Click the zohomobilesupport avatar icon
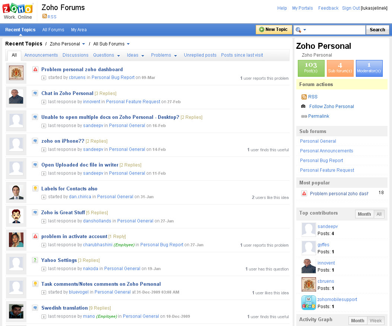The image size is (392, 326). (x=309, y=303)
